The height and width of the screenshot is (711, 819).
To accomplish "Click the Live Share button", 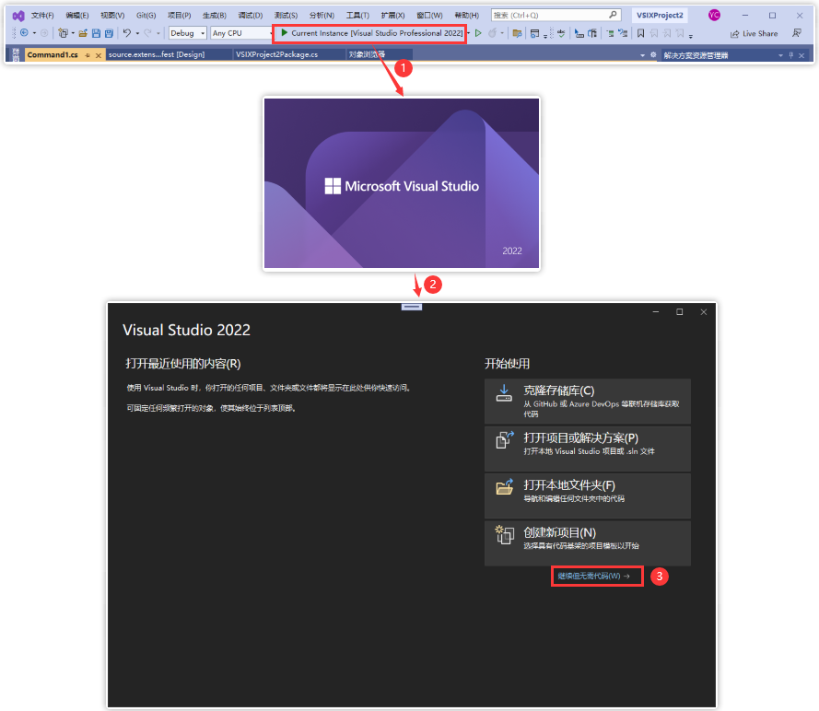I will [754, 33].
